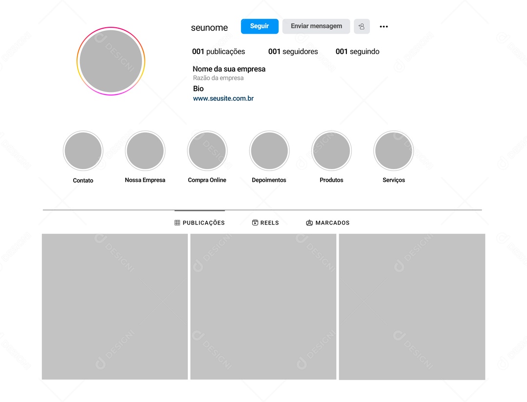Open the three-dot options menu
Viewport: 527px width, 402px height.
pyautogui.click(x=384, y=26)
